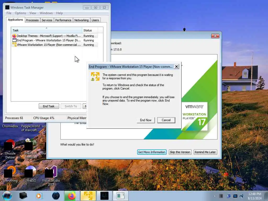Click End Now in End Program dialog
This screenshot has width=268, height=201.
(x=146, y=120)
